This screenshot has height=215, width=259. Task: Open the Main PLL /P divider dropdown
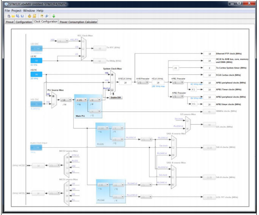click(x=95, y=100)
